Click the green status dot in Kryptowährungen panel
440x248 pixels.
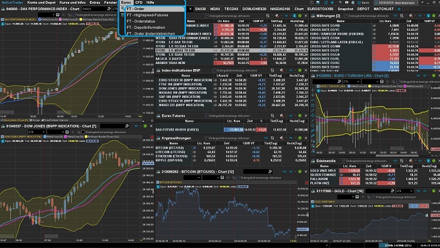click(300, 138)
